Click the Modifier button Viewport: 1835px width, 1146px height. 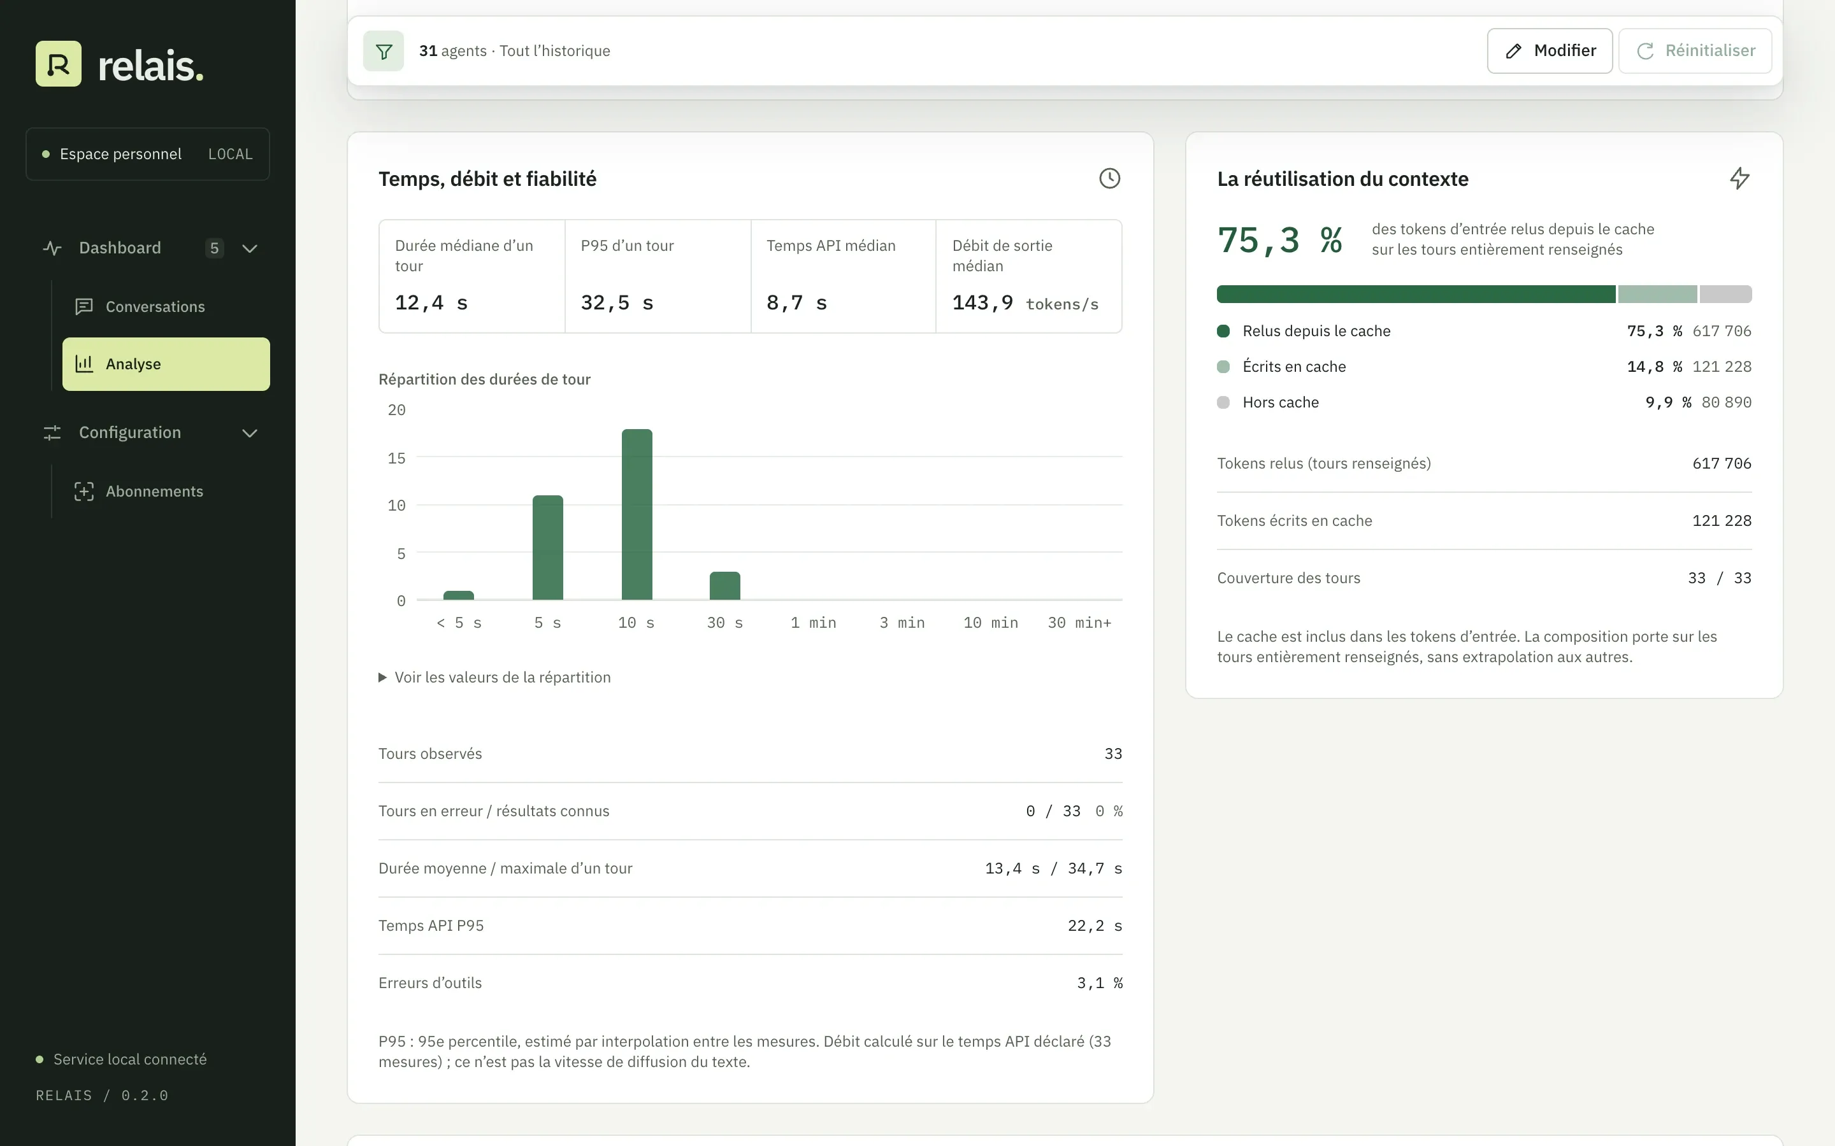[x=1550, y=51]
